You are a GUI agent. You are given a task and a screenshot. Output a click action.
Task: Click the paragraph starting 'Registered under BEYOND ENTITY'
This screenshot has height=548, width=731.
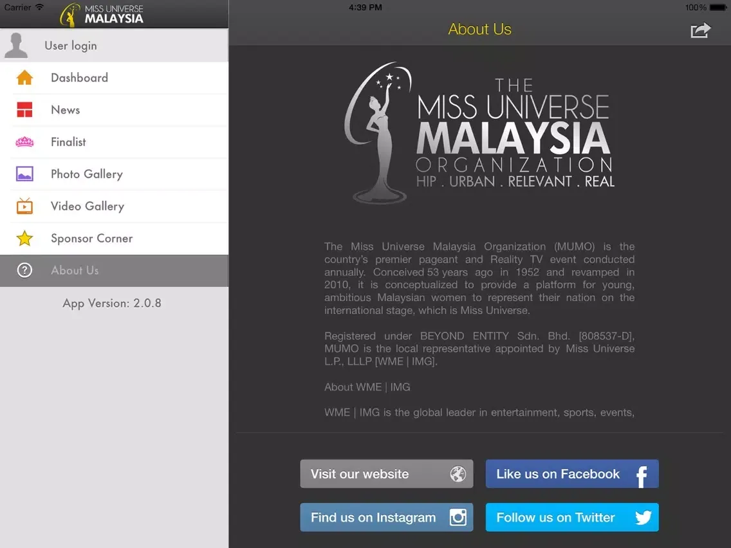(x=479, y=349)
